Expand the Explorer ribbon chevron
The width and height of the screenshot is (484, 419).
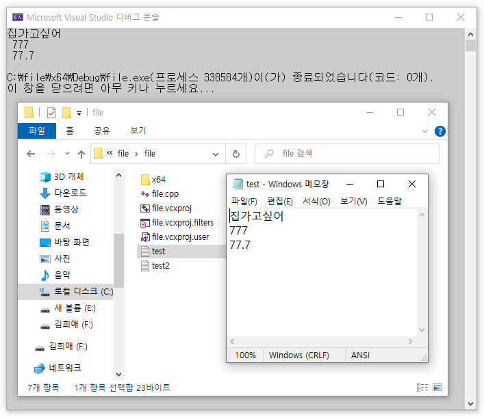tap(425, 131)
